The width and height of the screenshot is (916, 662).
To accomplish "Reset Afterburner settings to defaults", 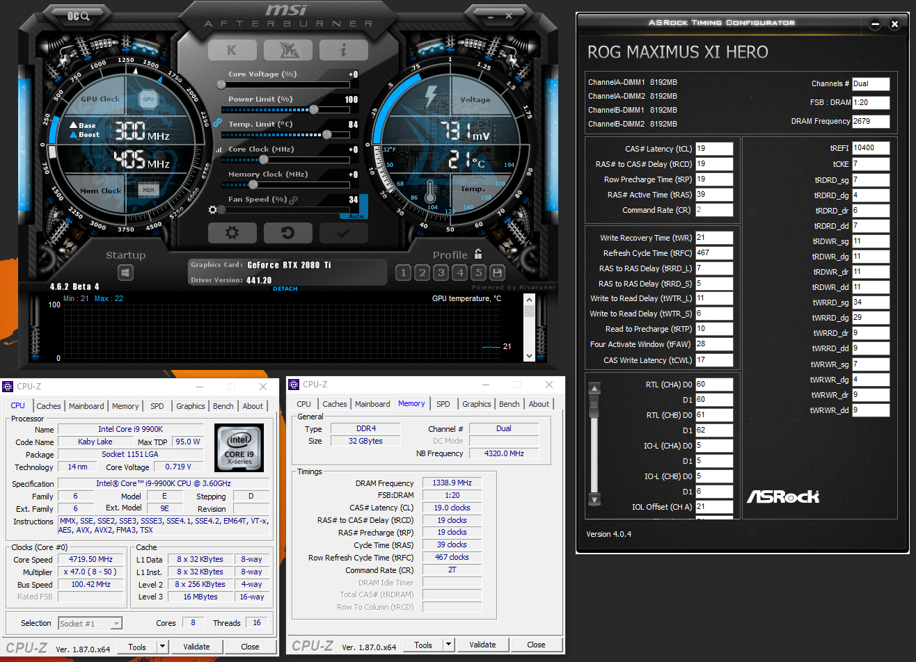I will click(x=287, y=233).
